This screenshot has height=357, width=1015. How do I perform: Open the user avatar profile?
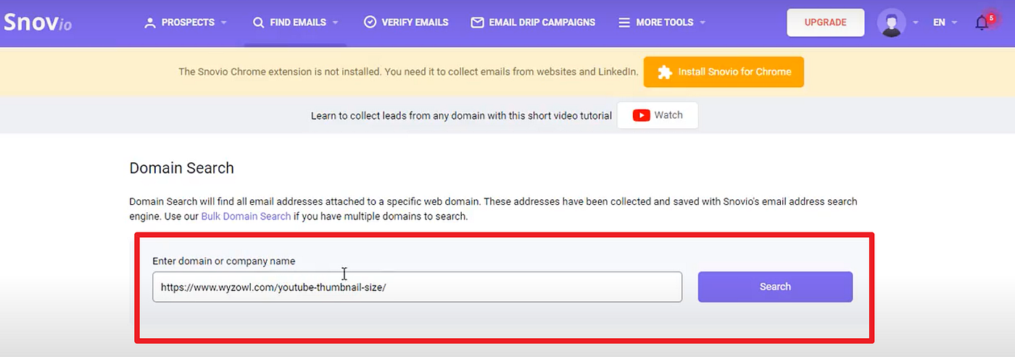[x=891, y=22]
